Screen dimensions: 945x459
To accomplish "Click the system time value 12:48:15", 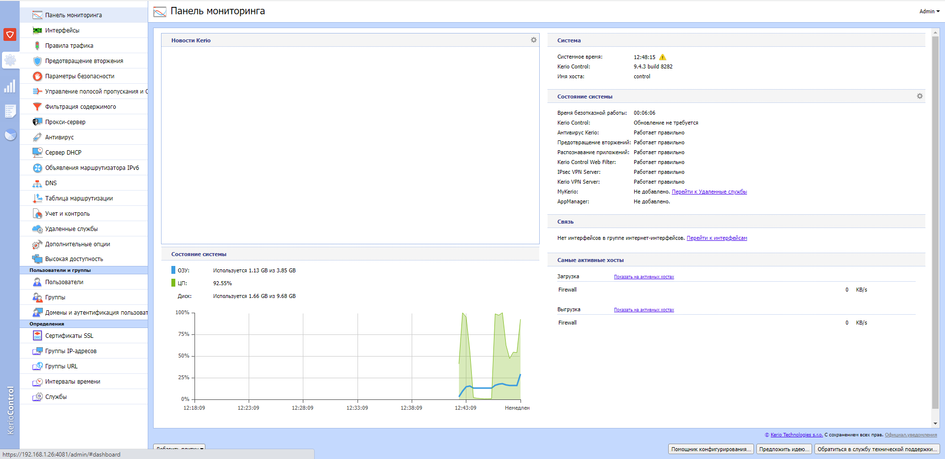I will click(x=644, y=57).
